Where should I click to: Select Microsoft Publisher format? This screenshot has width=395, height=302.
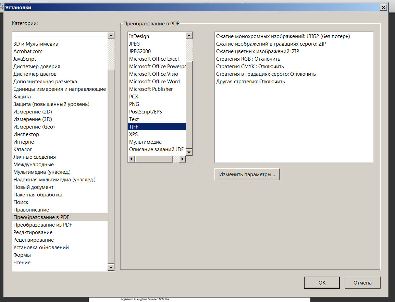point(157,89)
